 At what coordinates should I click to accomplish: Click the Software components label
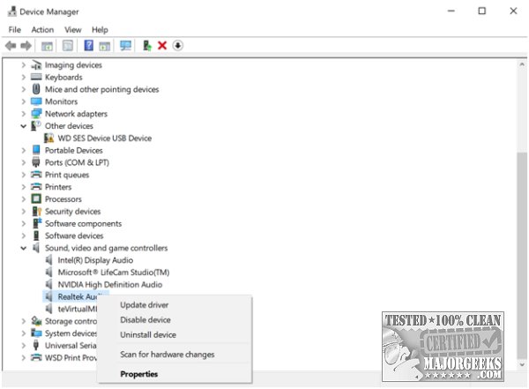point(84,223)
